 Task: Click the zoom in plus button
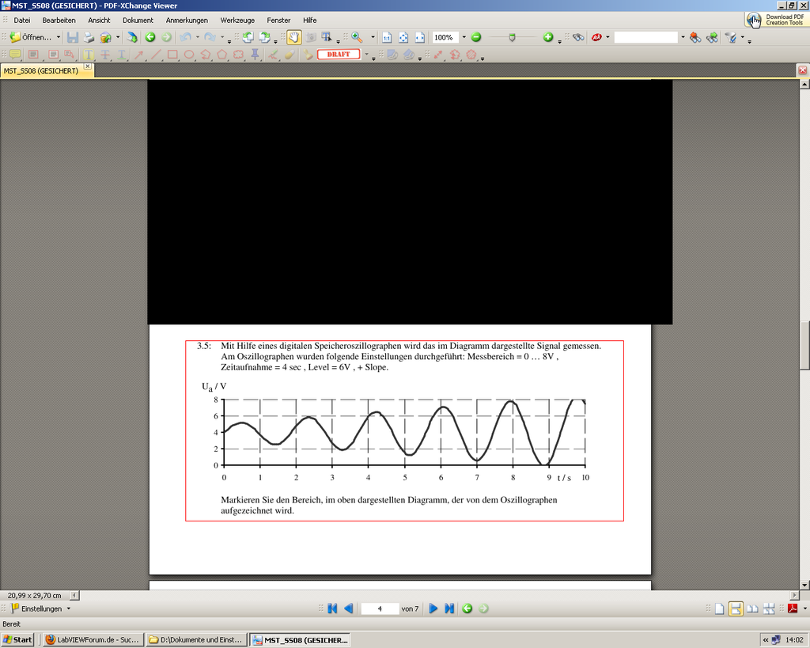[548, 37]
